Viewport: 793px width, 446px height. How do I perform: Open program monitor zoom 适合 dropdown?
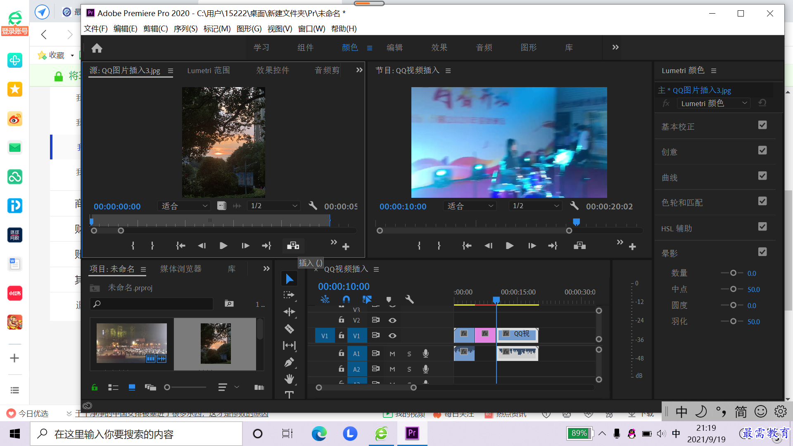pos(470,206)
